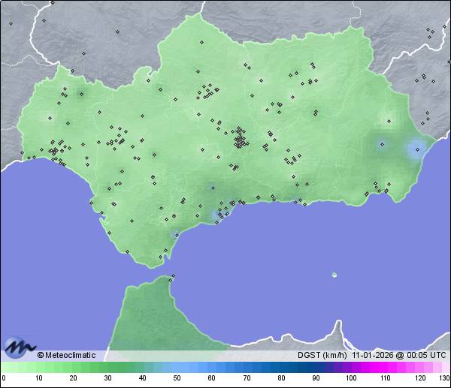Click the dark blue 80 km/h legend color
Viewport: 451px width, 388px height.
(x=281, y=367)
